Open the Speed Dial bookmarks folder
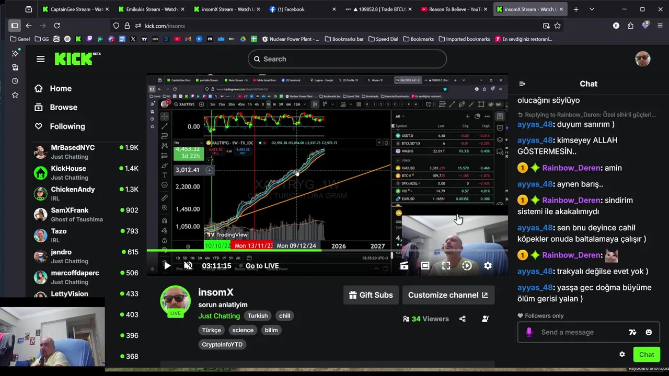Viewport: 669px width, 376px height. coord(383,39)
